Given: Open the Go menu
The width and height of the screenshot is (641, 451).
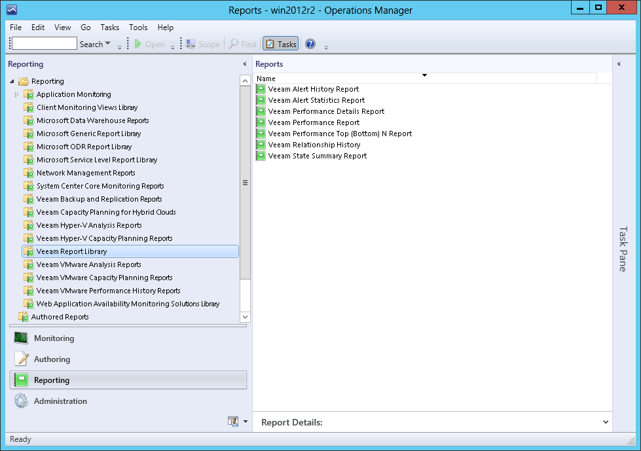Looking at the screenshot, I should tap(85, 27).
